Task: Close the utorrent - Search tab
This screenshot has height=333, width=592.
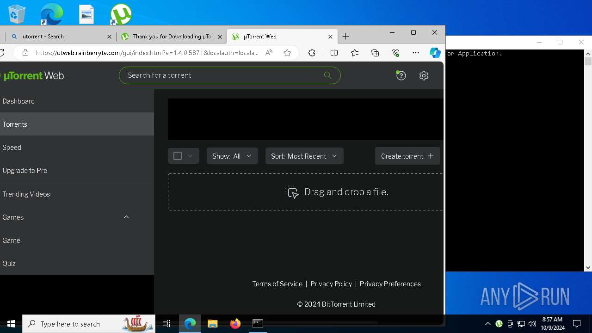Action: 110,37
